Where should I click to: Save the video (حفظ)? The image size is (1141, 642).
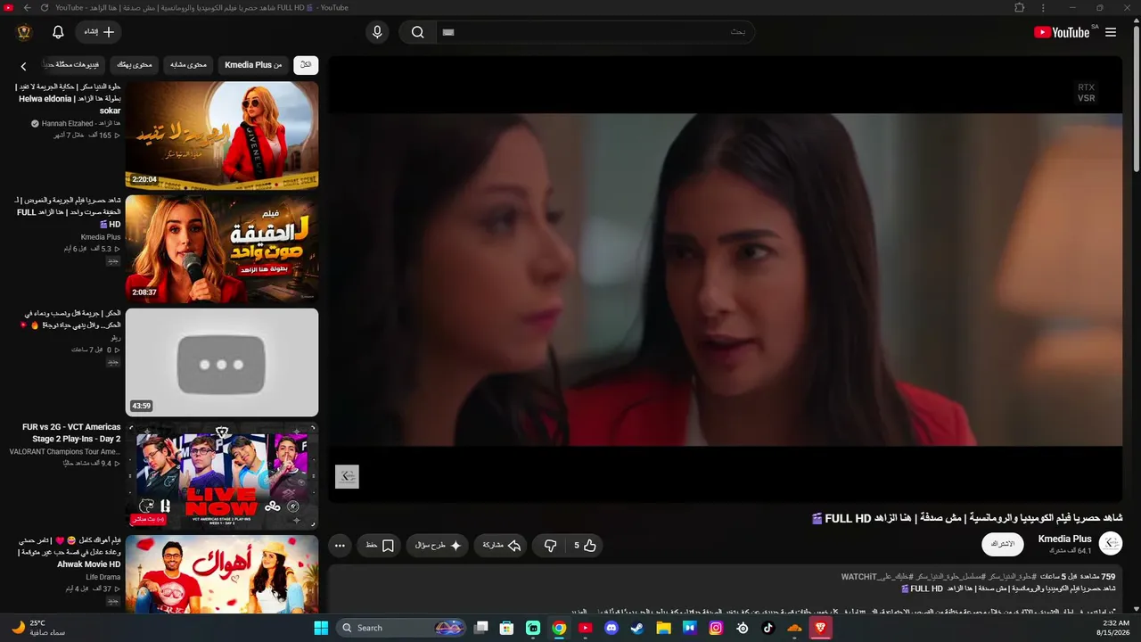(380, 546)
